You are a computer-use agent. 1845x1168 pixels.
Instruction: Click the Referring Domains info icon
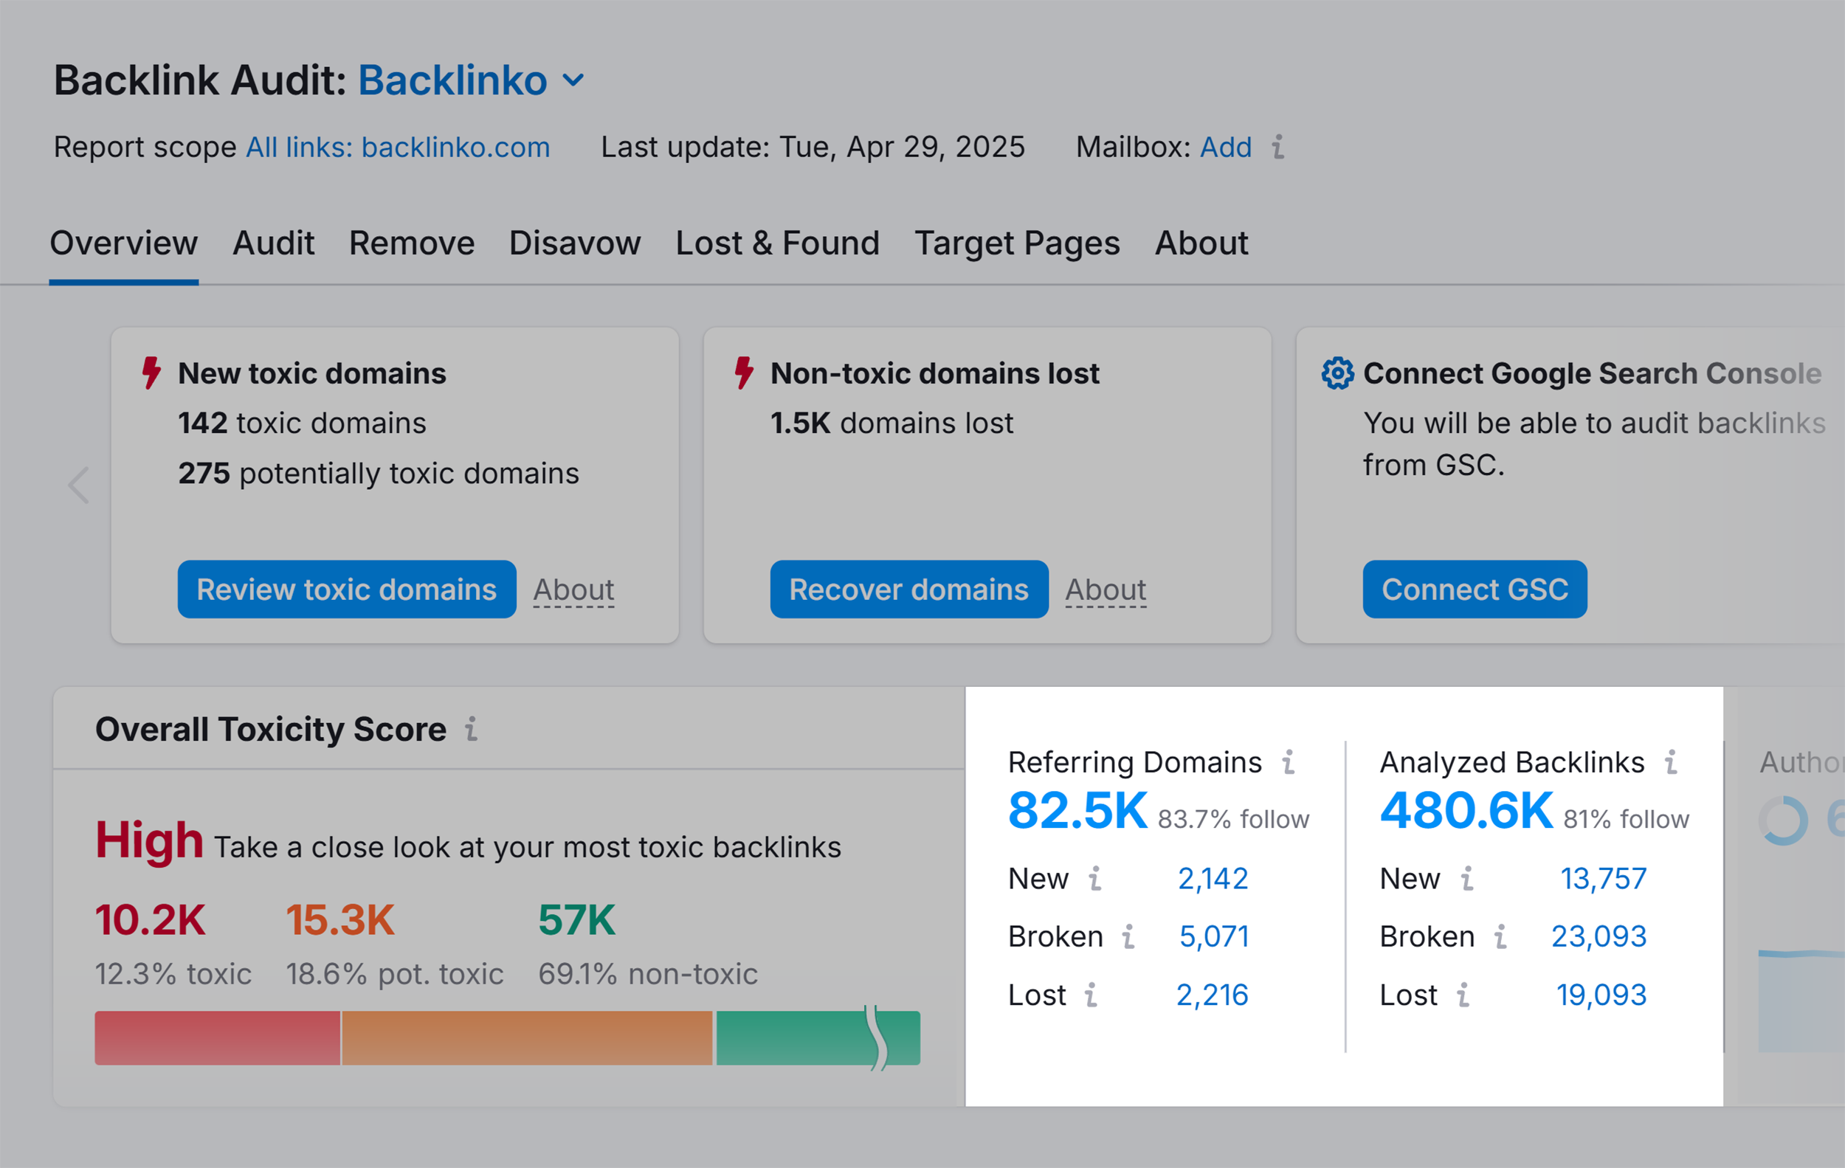click(x=1288, y=762)
